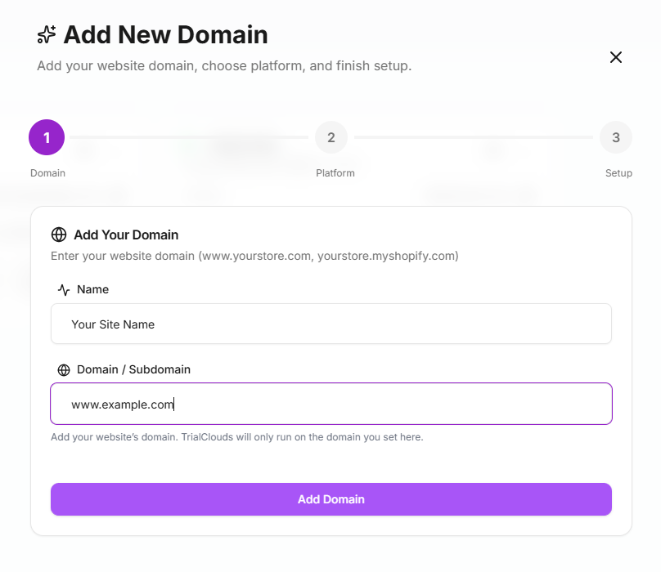The width and height of the screenshot is (661, 572).
Task: Click the Domain / Subdomain field label
Action: pos(133,369)
